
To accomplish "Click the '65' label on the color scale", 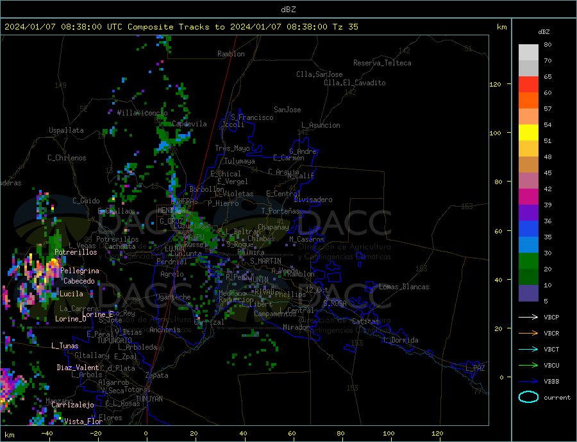I will (548, 76).
